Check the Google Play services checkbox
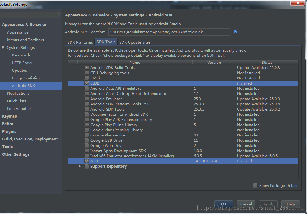Image resolution: width=307 pixels, height=214 pixels. click(86, 135)
